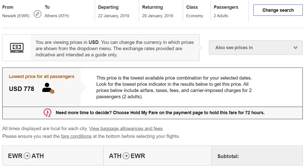Click the ATH to EWR arrow icon
This screenshot has height=168, width=305.
(126, 156)
